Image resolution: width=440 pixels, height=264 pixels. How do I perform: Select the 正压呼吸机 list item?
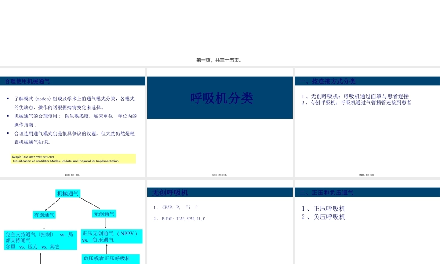pos(324,208)
